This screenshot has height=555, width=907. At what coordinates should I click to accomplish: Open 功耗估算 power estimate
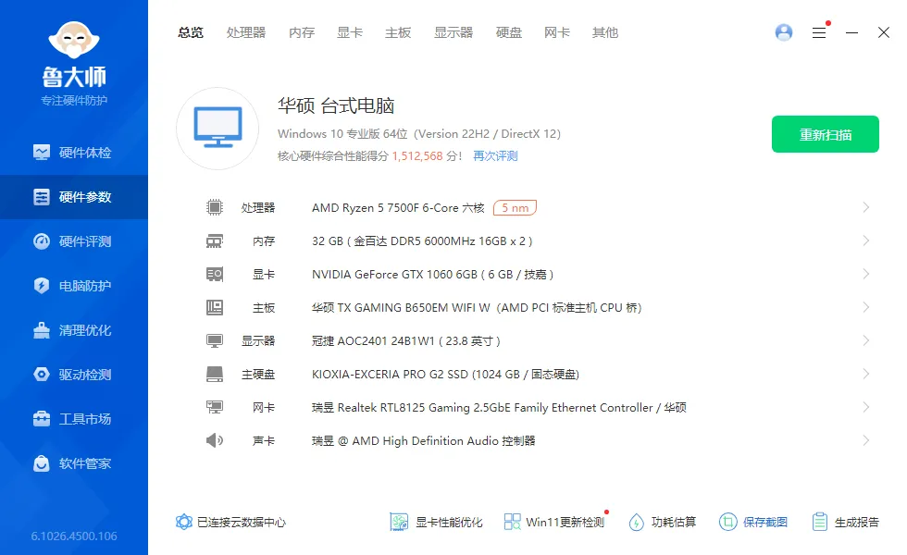663,522
